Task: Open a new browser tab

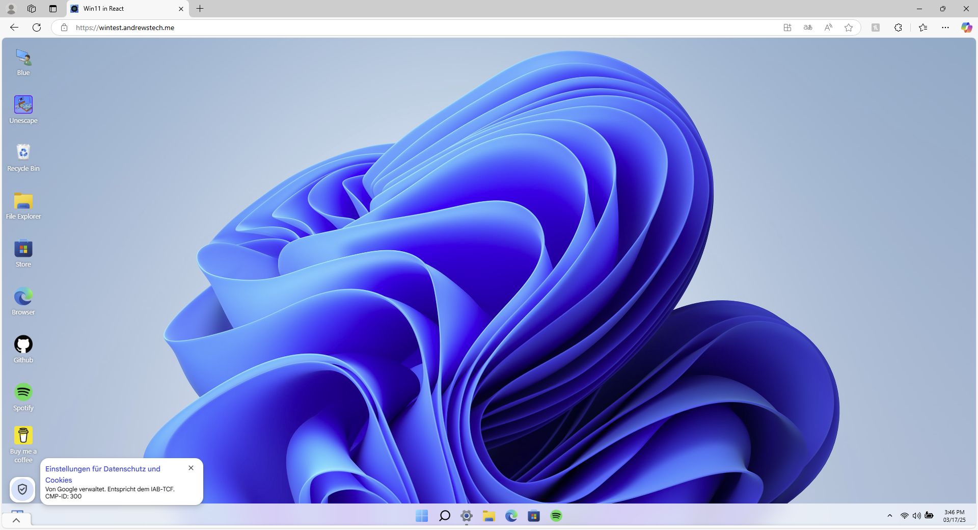Action: (x=200, y=9)
